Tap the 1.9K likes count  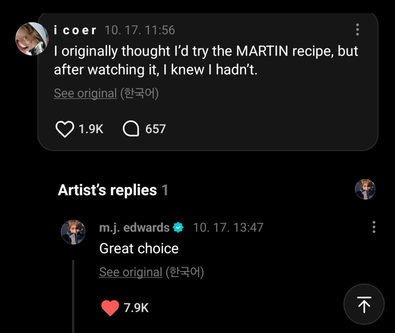[91, 129]
